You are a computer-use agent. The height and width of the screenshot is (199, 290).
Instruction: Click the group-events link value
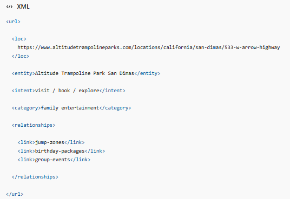52,160
